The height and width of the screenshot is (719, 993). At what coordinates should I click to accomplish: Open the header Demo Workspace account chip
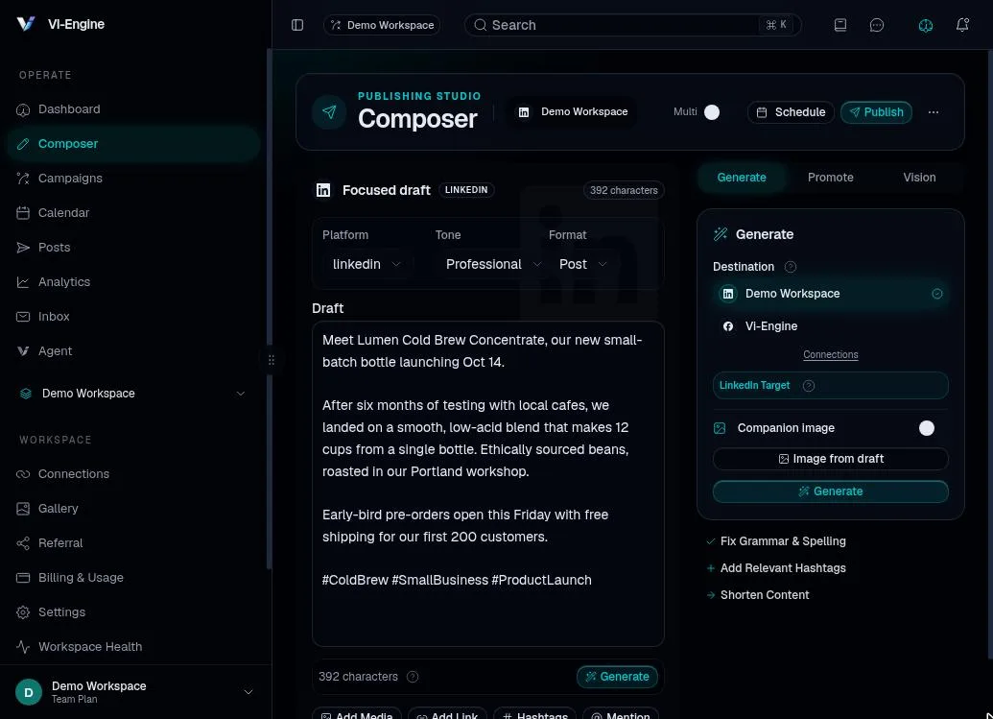pos(573,111)
